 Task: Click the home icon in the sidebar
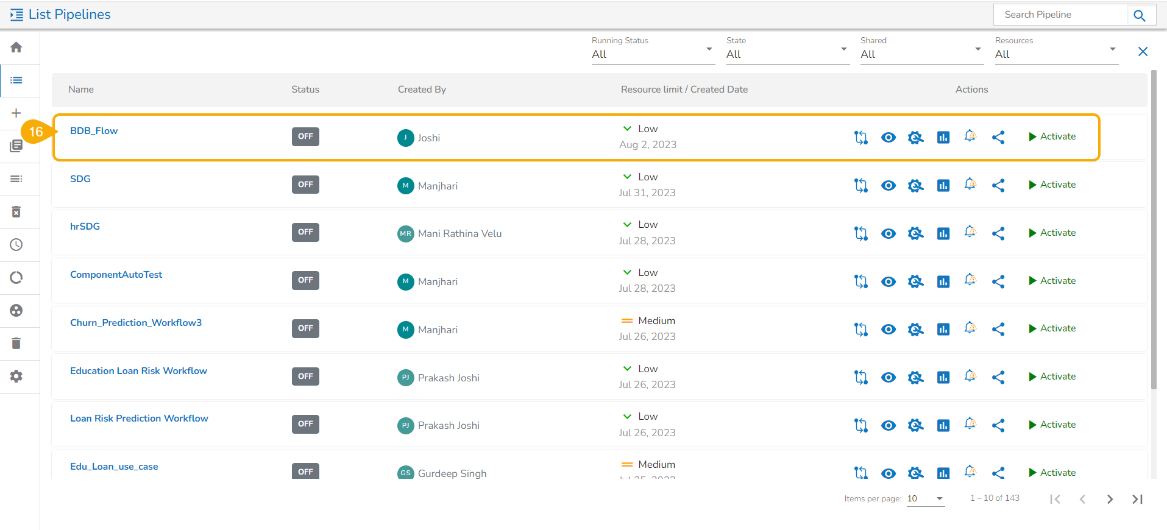tap(16, 48)
